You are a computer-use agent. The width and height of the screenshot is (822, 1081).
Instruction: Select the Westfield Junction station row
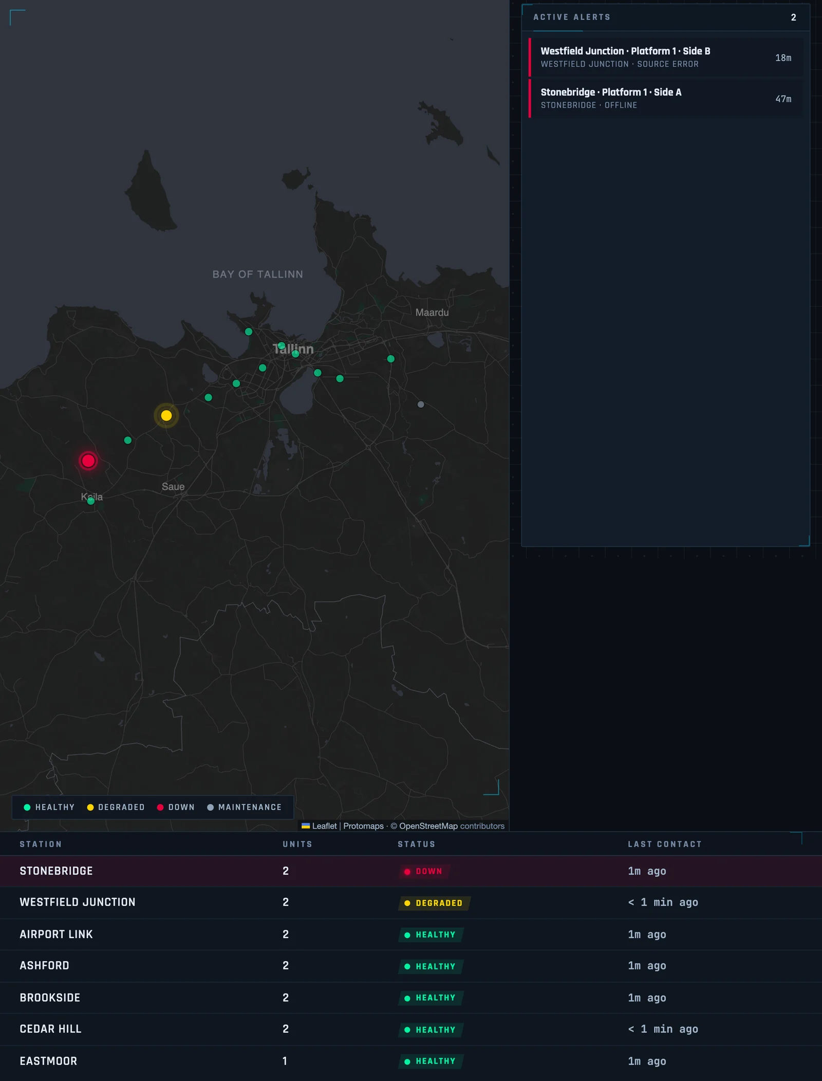tap(411, 902)
